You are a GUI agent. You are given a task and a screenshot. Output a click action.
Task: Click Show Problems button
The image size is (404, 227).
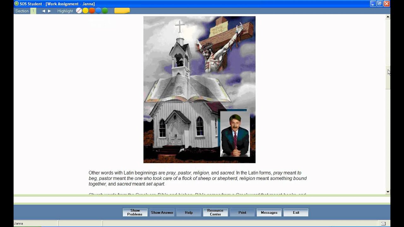pos(135,212)
